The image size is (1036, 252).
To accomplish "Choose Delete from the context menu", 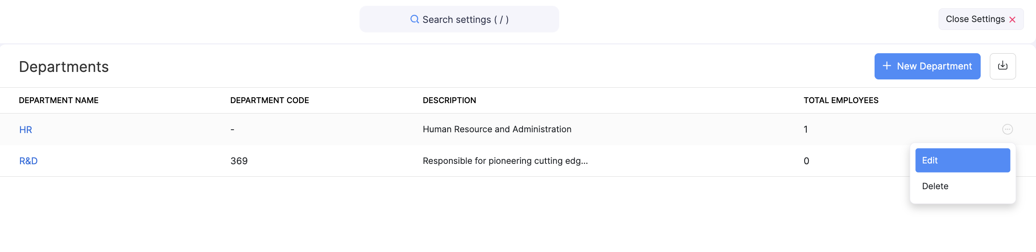I will (935, 186).
